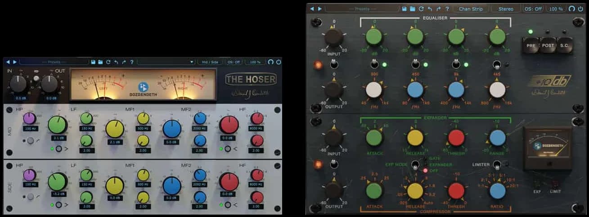Flip first EQ band switch above 500 knob
Screen dimensions: 589x217
pos(374,65)
